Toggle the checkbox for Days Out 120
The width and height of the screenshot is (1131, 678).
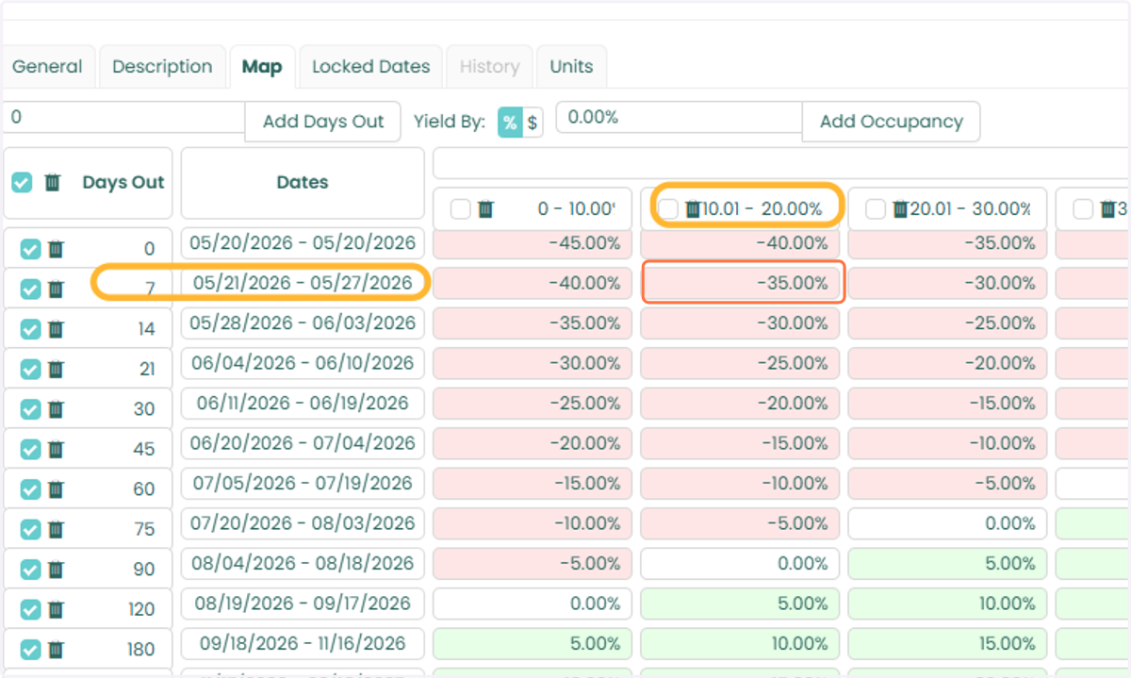tap(30, 609)
